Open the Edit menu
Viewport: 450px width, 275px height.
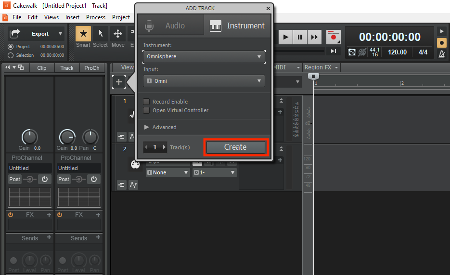click(33, 17)
